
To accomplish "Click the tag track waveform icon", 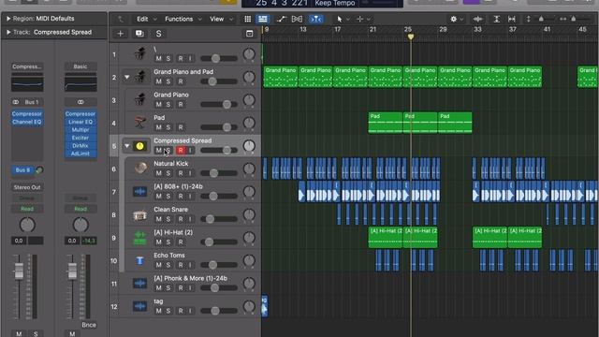I will point(139,306).
